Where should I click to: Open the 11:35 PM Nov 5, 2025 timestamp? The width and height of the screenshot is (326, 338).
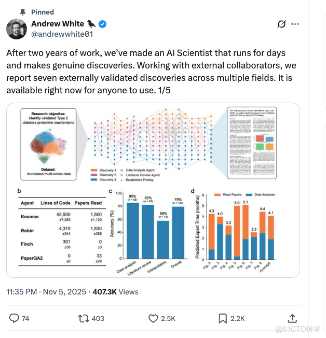point(47,292)
